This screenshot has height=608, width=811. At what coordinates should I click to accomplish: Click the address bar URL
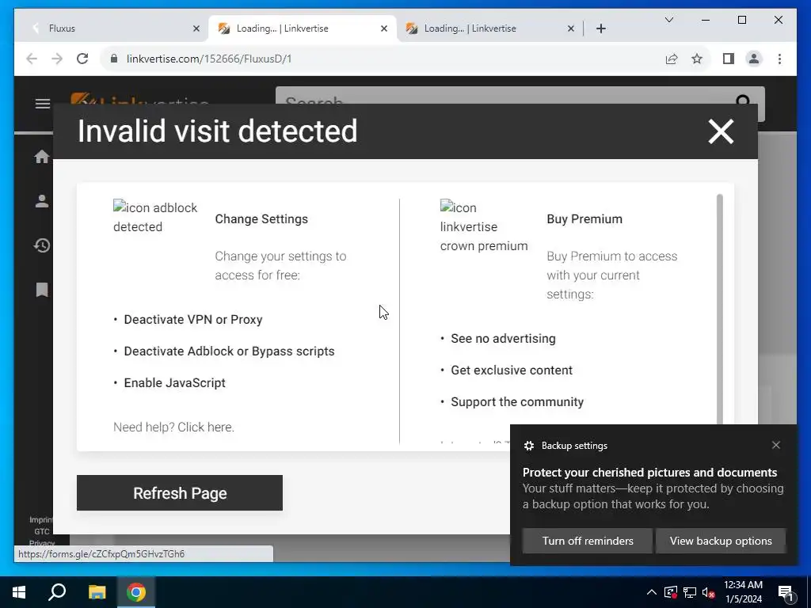(209, 59)
